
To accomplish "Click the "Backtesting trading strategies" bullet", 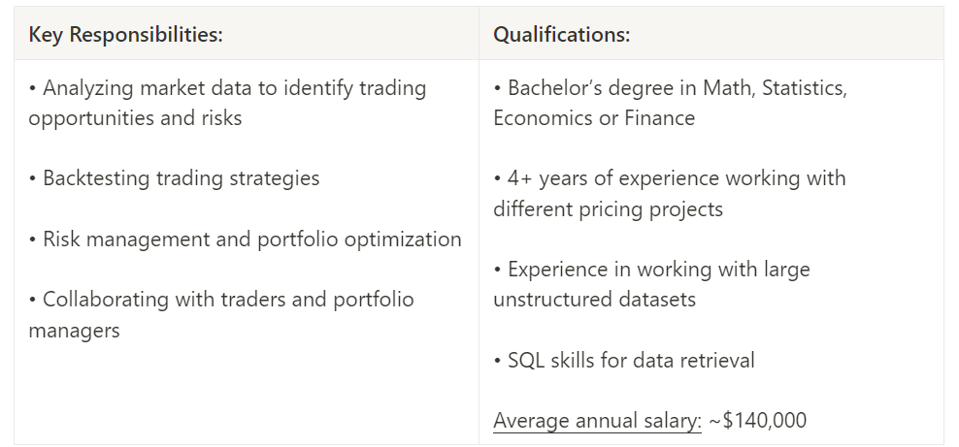I will click(174, 178).
